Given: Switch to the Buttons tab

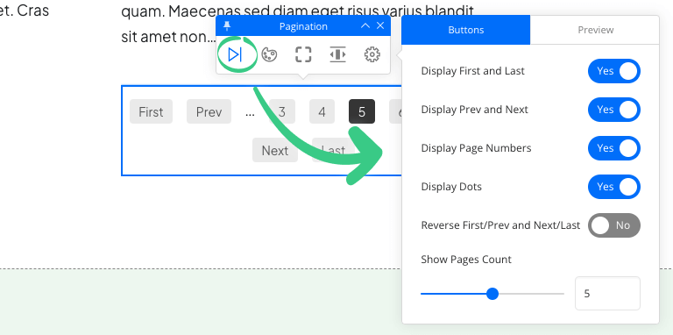Looking at the screenshot, I should [x=466, y=30].
